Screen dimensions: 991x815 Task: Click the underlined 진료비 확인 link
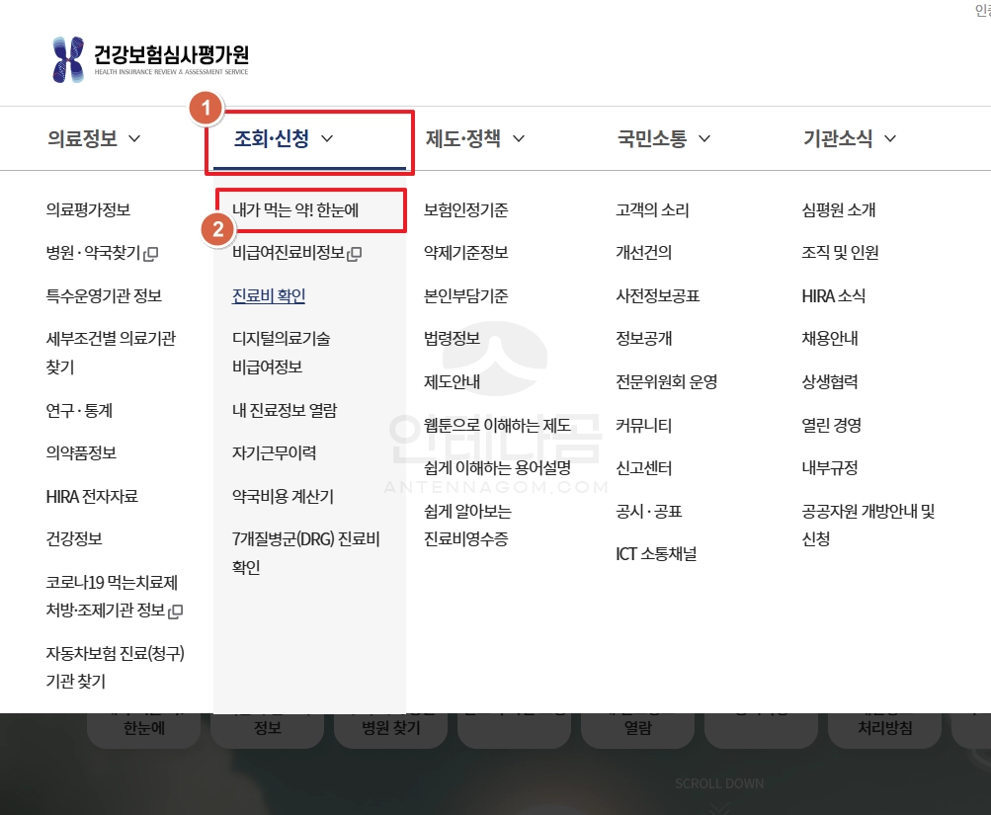point(269,295)
